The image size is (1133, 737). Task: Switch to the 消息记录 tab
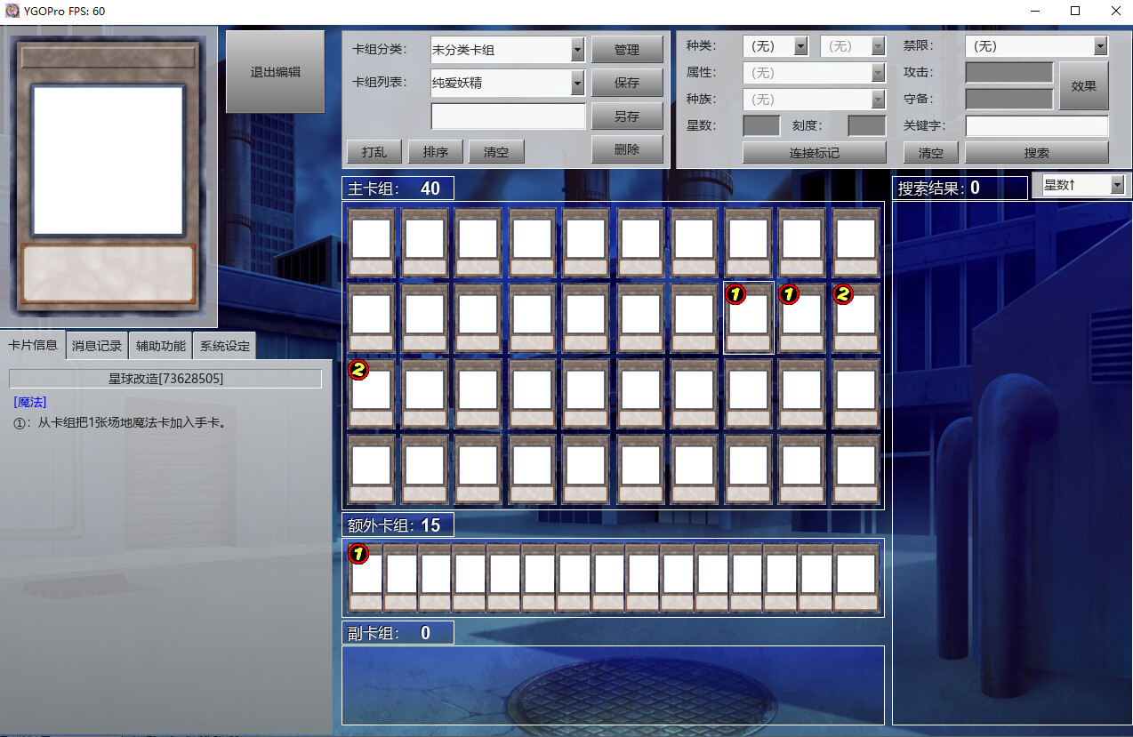[x=97, y=346]
